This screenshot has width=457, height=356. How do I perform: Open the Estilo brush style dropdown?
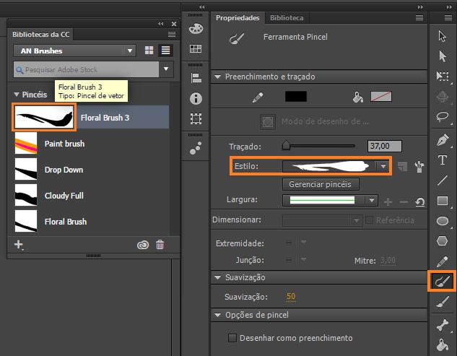[383, 166]
